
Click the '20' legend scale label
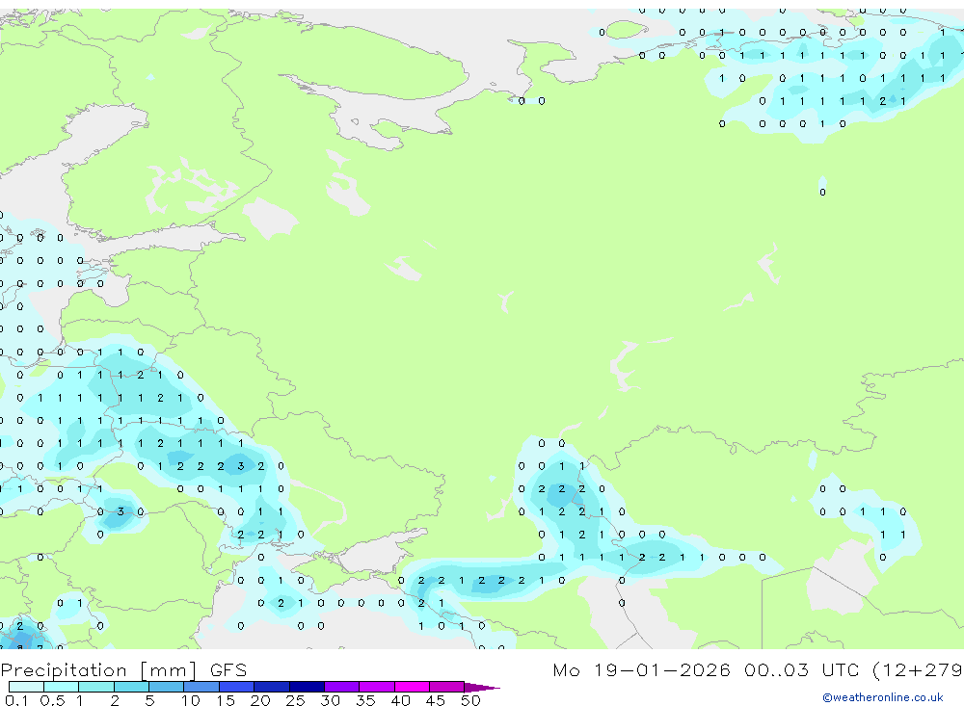(260, 700)
